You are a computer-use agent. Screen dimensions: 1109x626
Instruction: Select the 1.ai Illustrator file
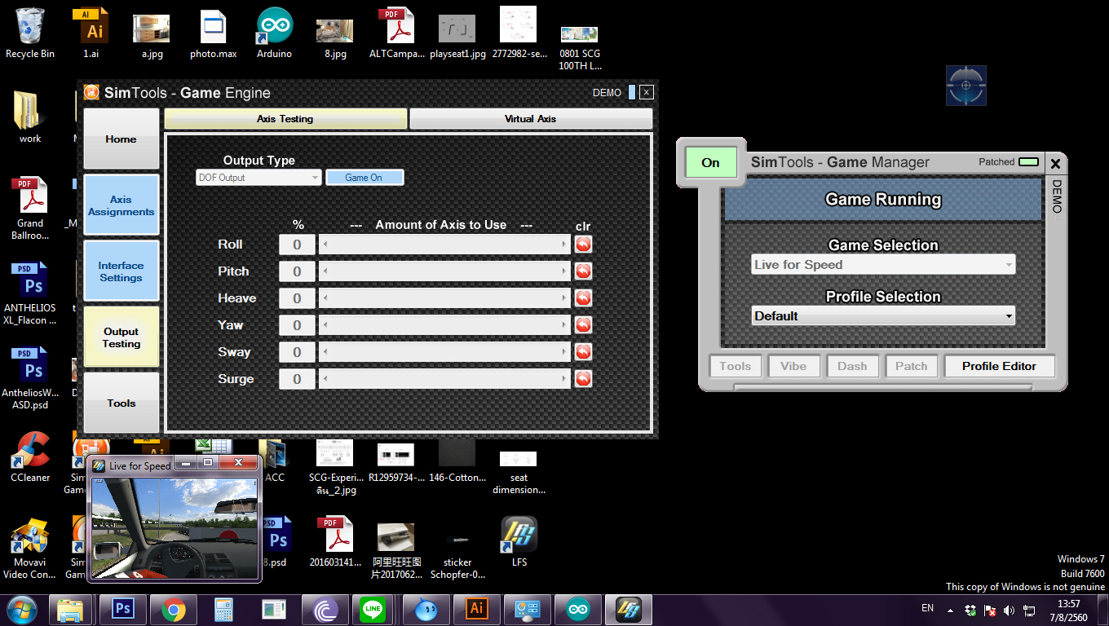91,33
